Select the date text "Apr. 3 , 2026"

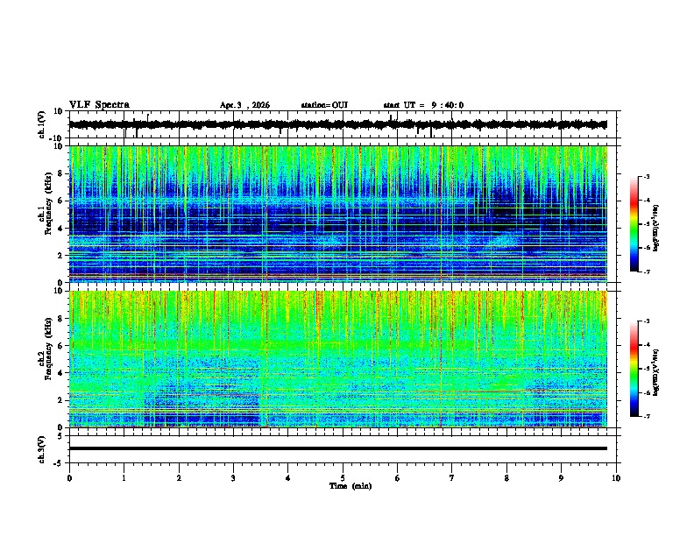click(244, 105)
